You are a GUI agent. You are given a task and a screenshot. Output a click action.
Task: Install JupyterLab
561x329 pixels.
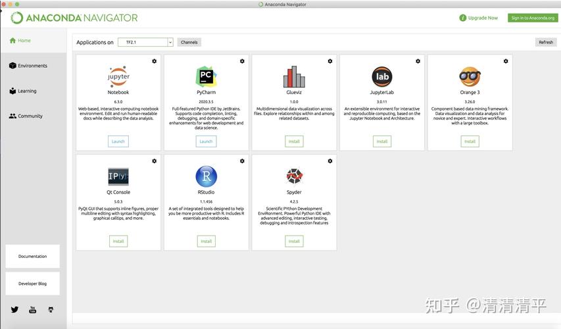[381, 141]
